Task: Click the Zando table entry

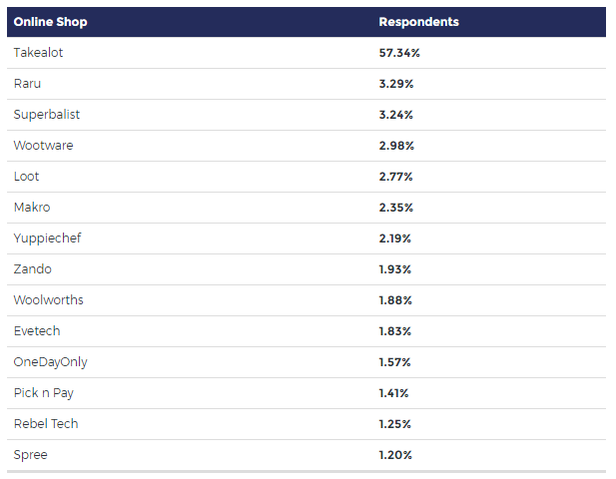Action: point(33,269)
